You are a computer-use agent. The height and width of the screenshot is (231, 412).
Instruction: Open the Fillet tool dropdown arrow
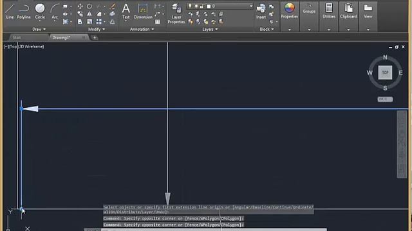click(104, 14)
